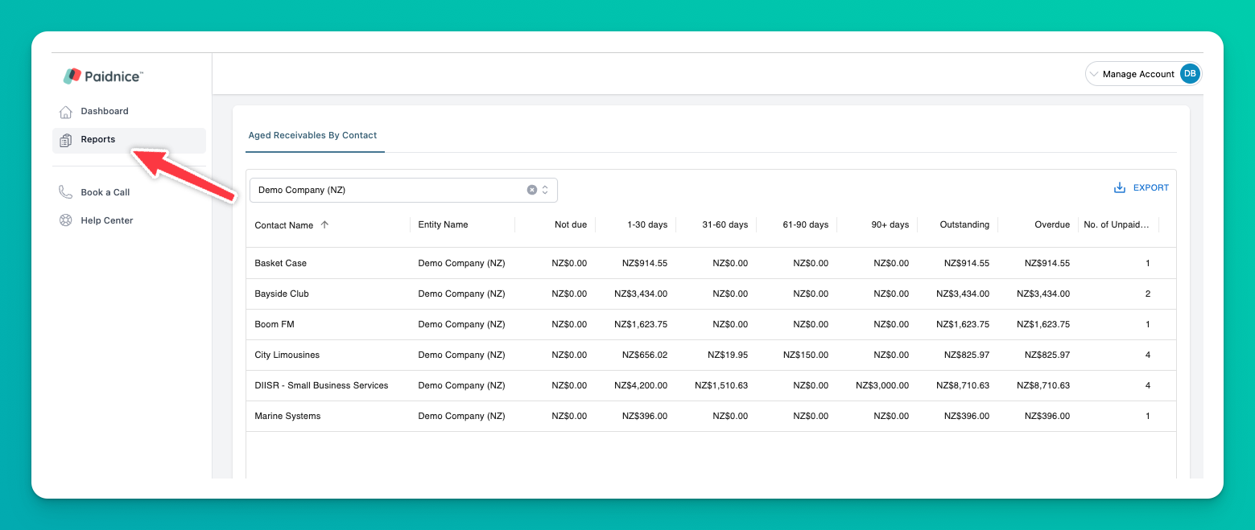This screenshot has width=1255, height=530.
Task: Open the Demo Company (NZ) combo box
Action: [x=403, y=190]
